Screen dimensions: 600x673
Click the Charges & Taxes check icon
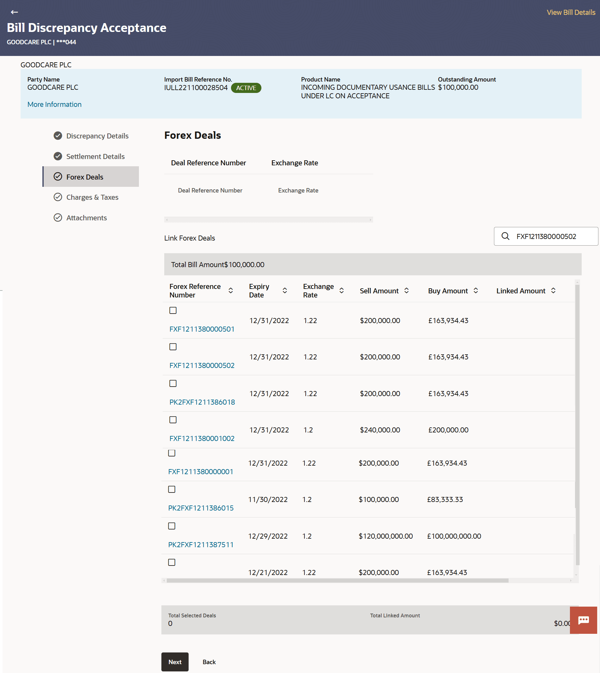coord(58,197)
